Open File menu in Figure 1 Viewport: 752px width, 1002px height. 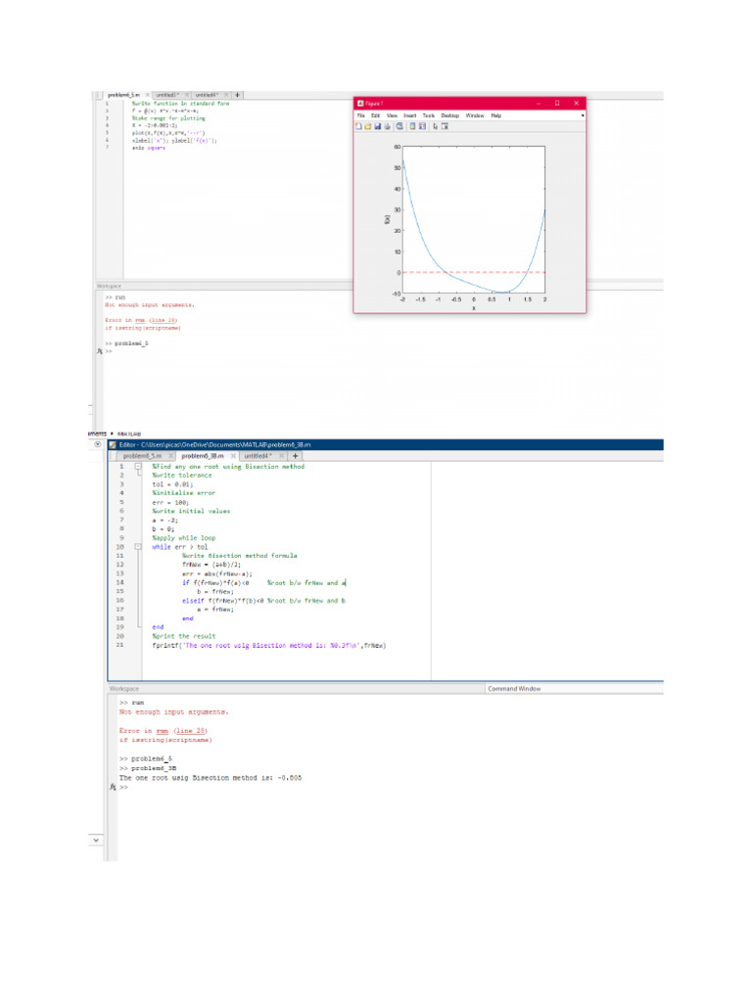pos(360,115)
